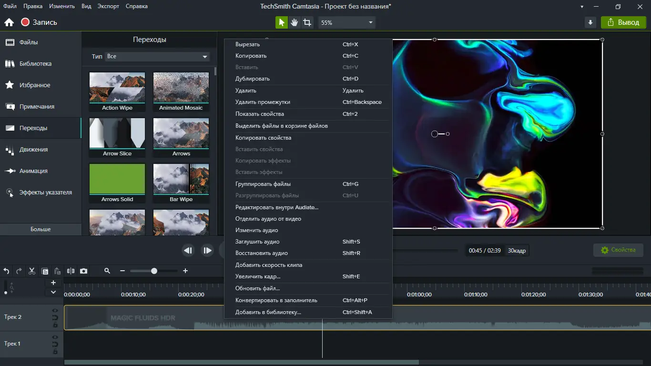Click the timeline zoom slider handle
This screenshot has width=651, height=366.
click(154, 271)
